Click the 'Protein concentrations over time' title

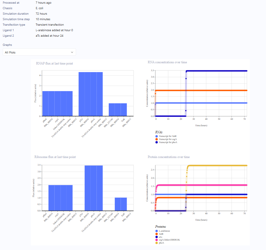169,157
